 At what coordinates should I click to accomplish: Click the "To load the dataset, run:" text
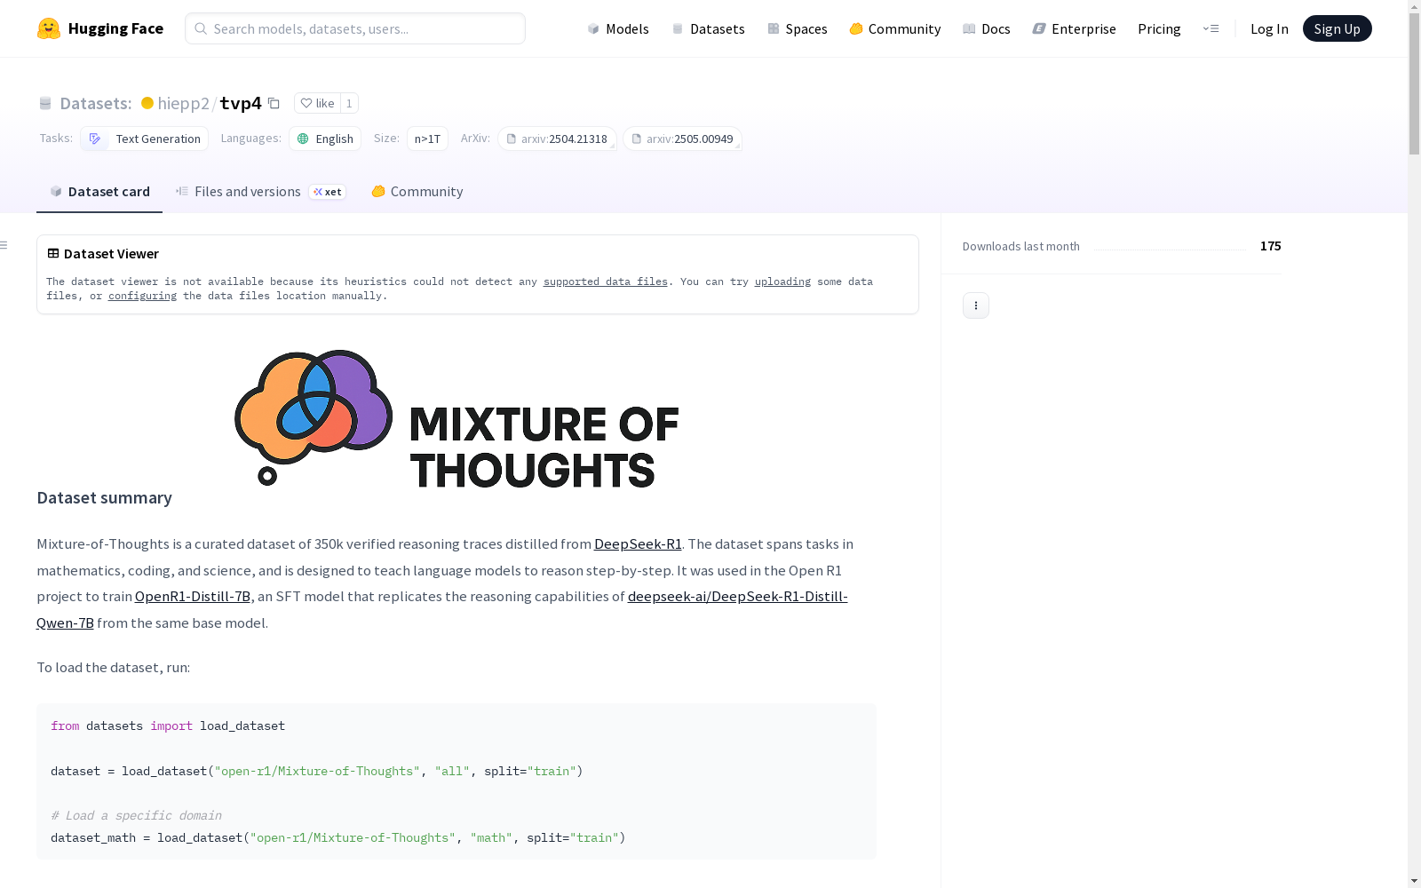coord(114,668)
